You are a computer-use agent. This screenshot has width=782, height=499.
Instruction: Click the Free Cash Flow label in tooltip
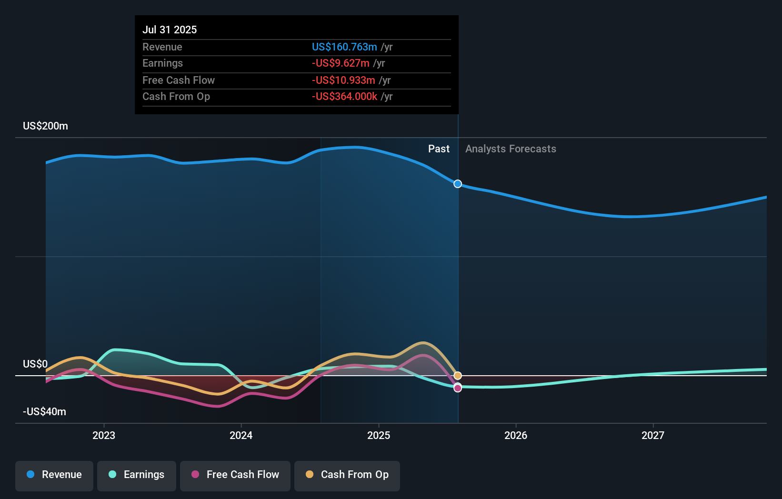[x=179, y=80]
